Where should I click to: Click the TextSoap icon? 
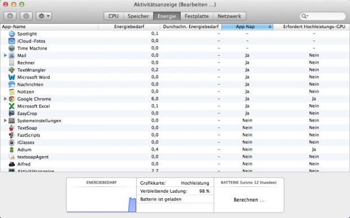[12, 128]
